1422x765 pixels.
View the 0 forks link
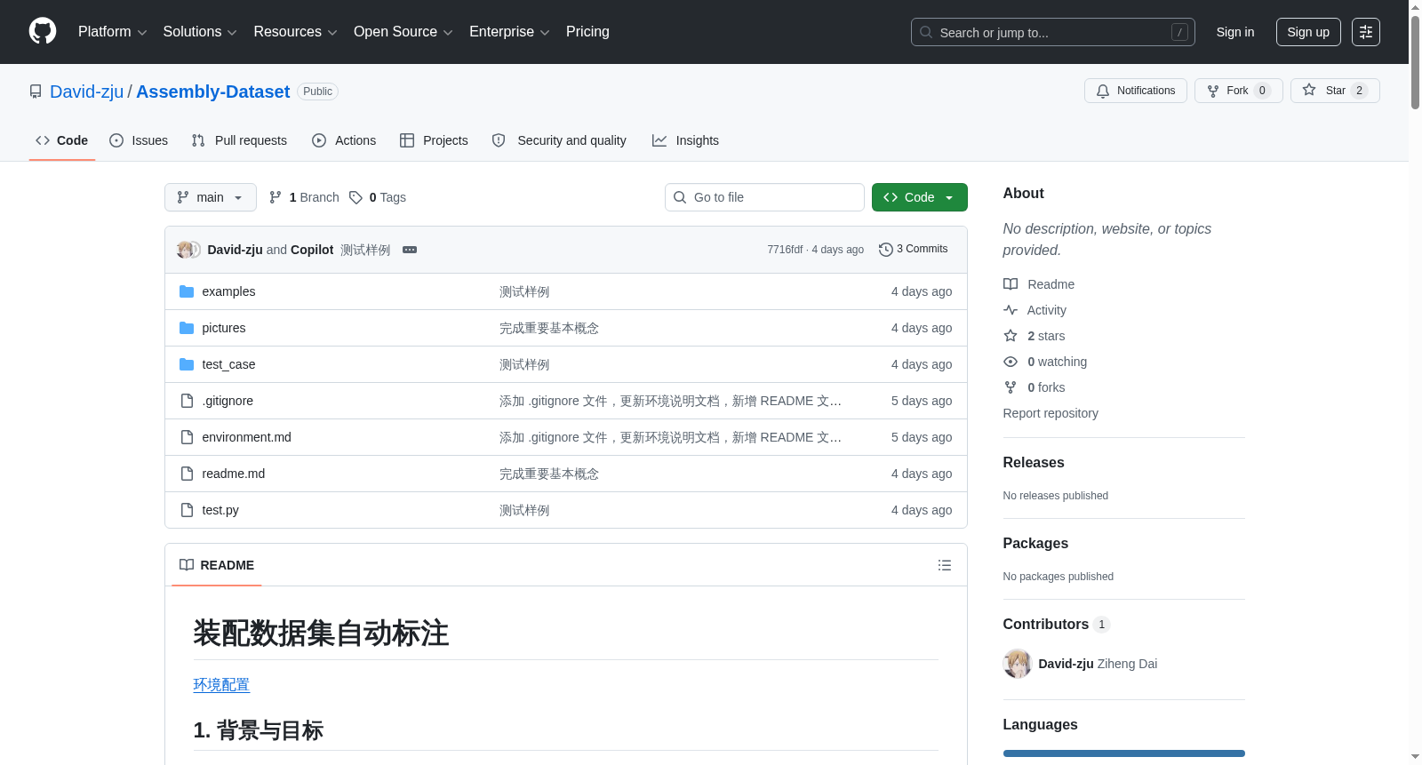pyautogui.click(x=1035, y=387)
